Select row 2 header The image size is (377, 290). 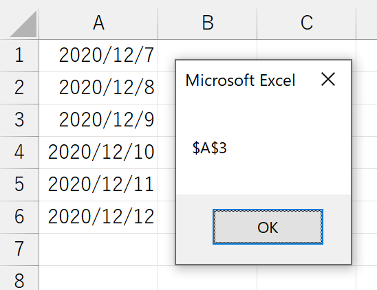tap(19, 88)
